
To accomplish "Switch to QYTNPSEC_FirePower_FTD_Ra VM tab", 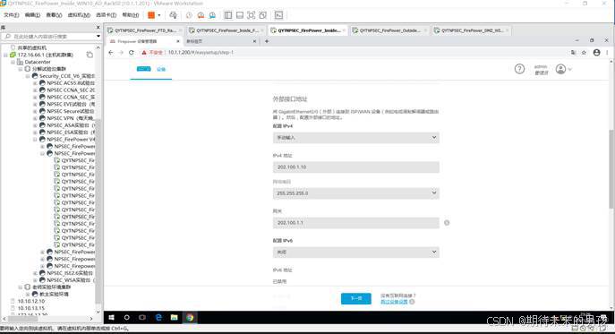I will pyautogui.click(x=146, y=30).
